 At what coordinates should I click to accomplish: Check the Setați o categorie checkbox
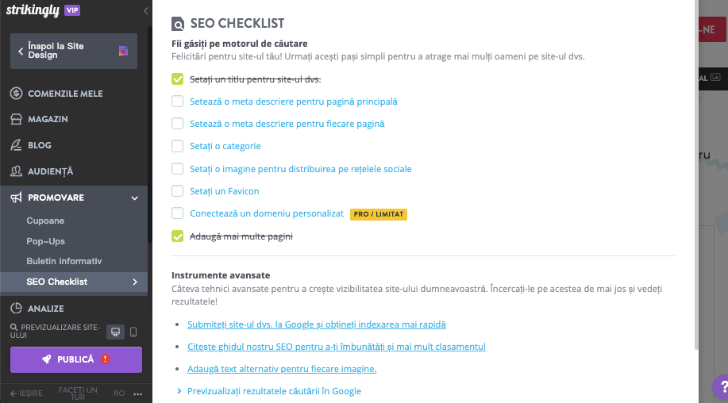coord(177,146)
